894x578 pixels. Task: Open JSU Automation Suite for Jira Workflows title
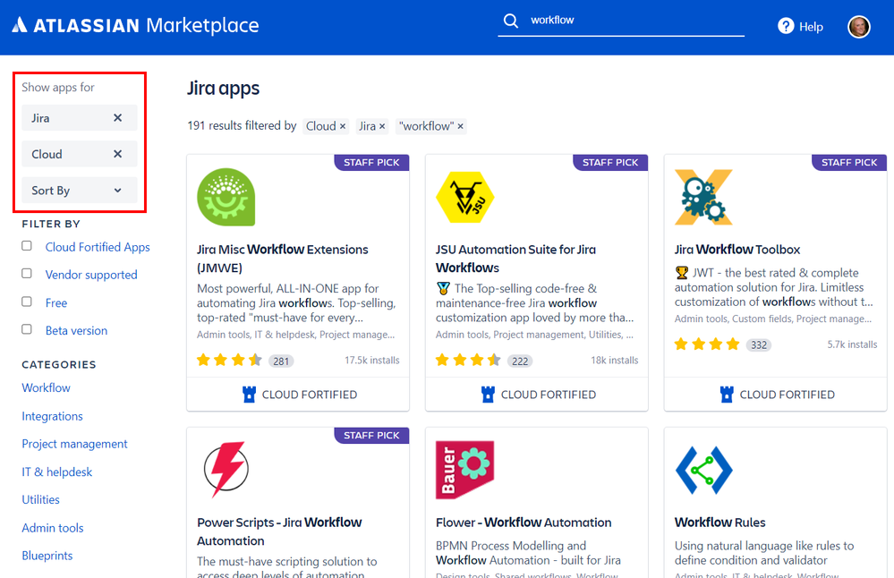pyautogui.click(x=516, y=259)
